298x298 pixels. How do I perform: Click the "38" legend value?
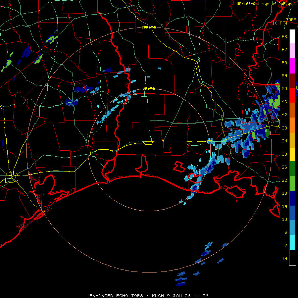(x=284, y=128)
